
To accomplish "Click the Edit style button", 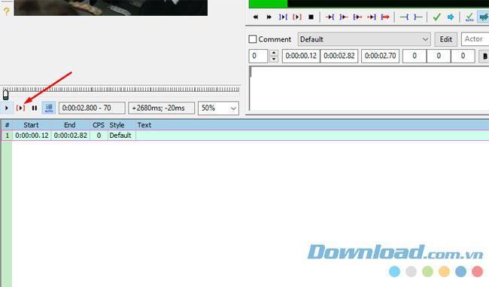I will click(x=445, y=39).
